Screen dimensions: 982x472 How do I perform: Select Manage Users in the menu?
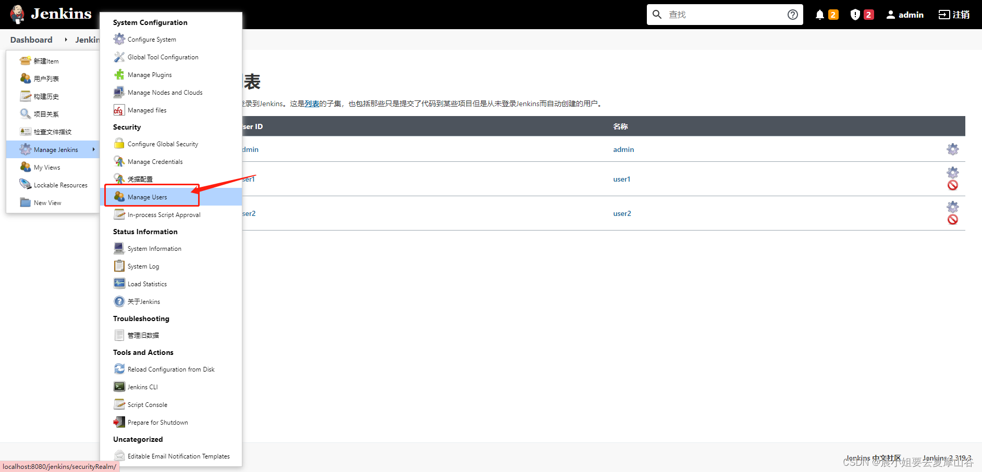click(171, 197)
